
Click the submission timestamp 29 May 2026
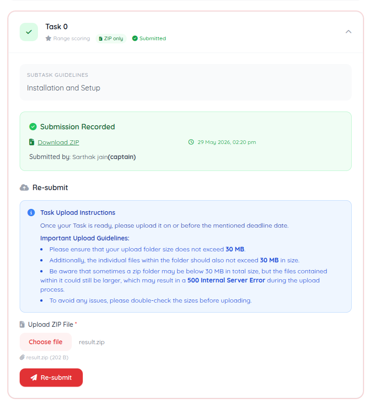click(227, 142)
